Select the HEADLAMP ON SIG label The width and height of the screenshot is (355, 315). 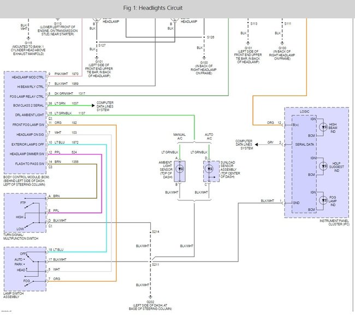tap(30, 135)
